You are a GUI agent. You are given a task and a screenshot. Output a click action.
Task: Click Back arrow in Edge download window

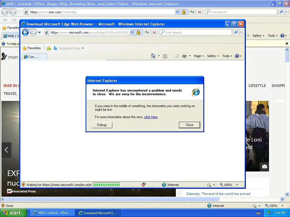[25, 32]
